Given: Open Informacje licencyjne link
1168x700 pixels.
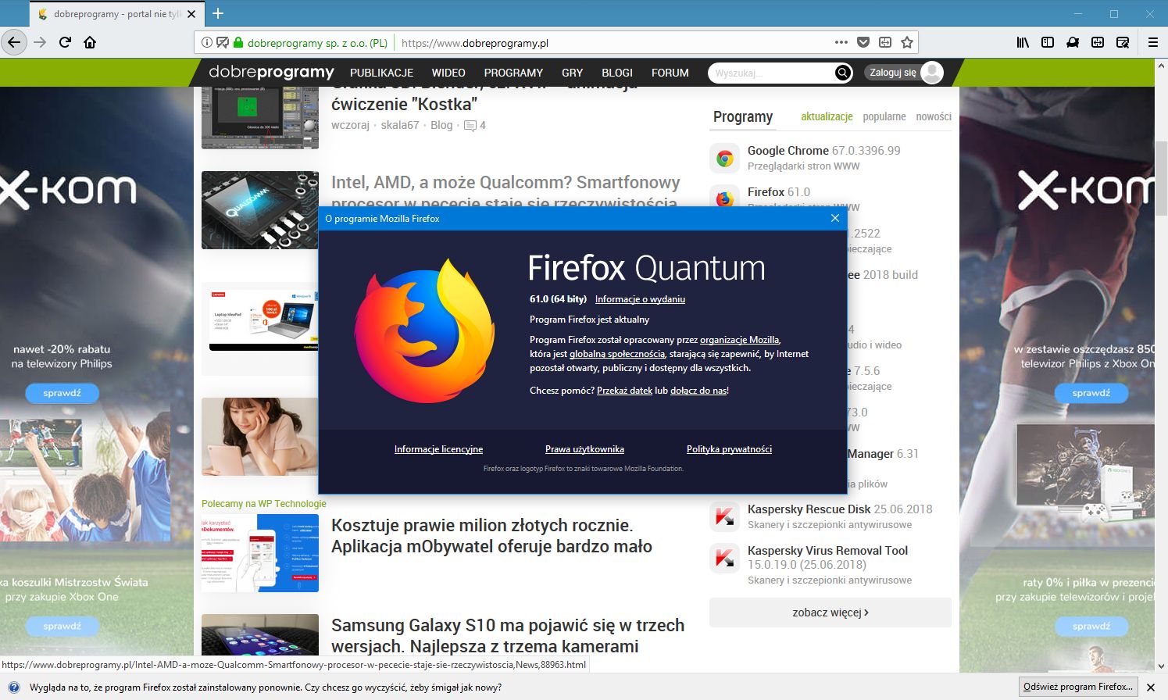Looking at the screenshot, I should [438, 449].
